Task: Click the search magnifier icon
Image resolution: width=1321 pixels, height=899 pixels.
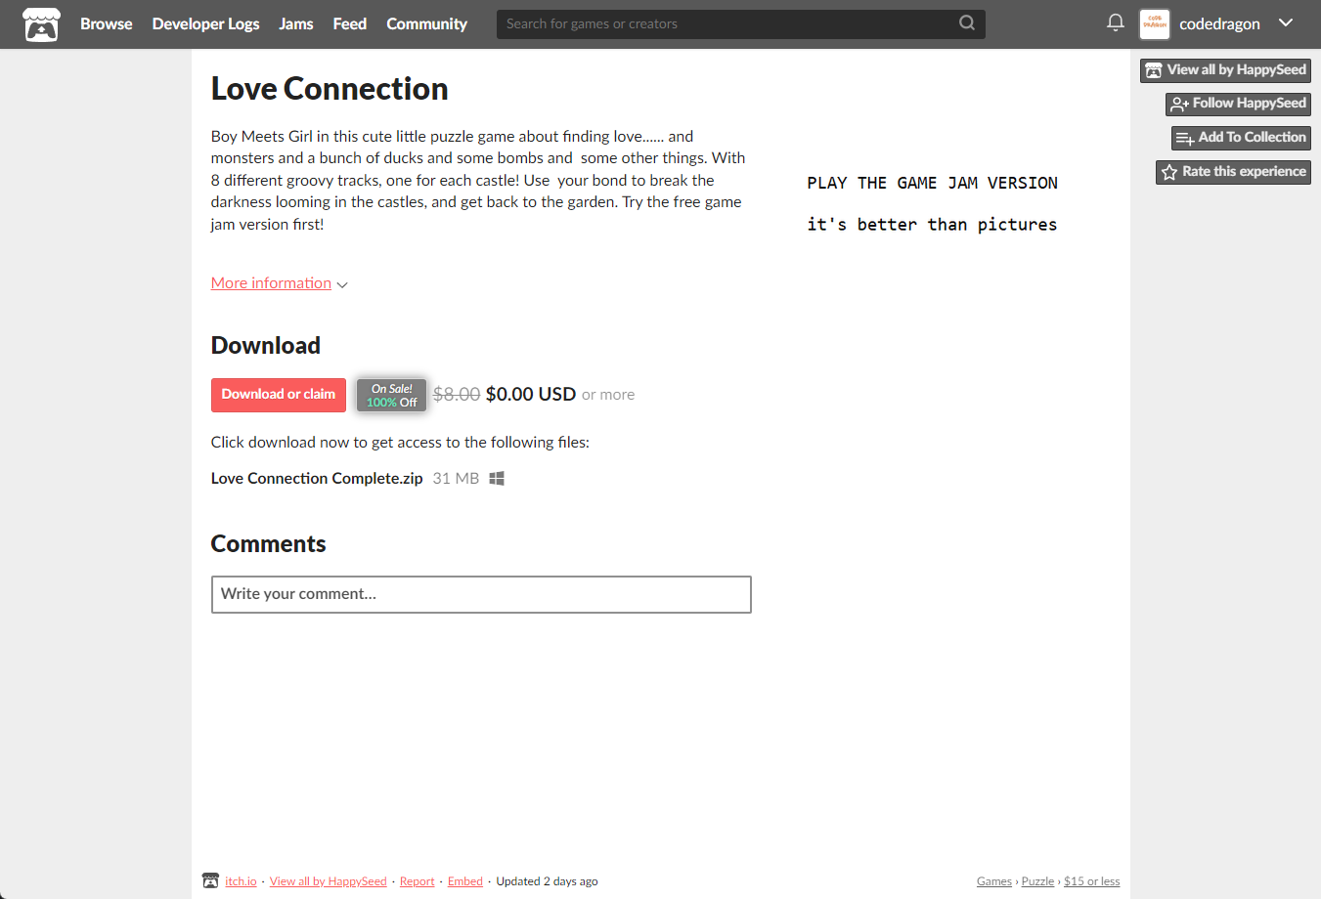Action: [x=967, y=23]
